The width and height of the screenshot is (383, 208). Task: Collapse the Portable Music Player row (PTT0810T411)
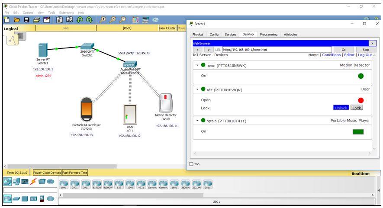[197, 121]
